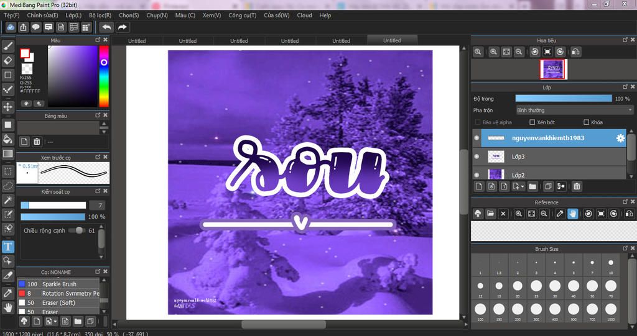The width and height of the screenshot is (637, 336).
Task: Select the Move tool with four arrows
Action: (x=7, y=107)
